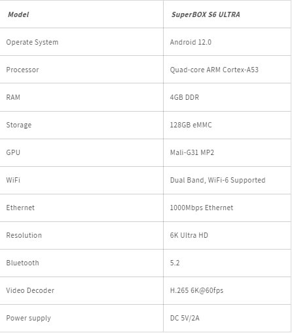This screenshot has width=292, height=333.
Task: Select the 6K Ultra HD resolution value
Action: (189, 235)
